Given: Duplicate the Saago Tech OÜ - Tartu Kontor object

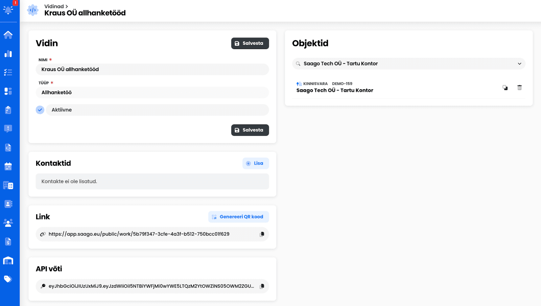Looking at the screenshot, I should pyautogui.click(x=505, y=88).
